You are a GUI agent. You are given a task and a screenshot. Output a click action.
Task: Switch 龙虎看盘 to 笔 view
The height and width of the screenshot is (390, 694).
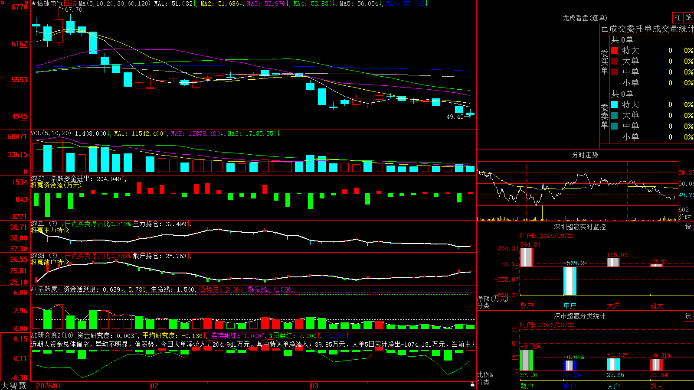click(688, 17)
